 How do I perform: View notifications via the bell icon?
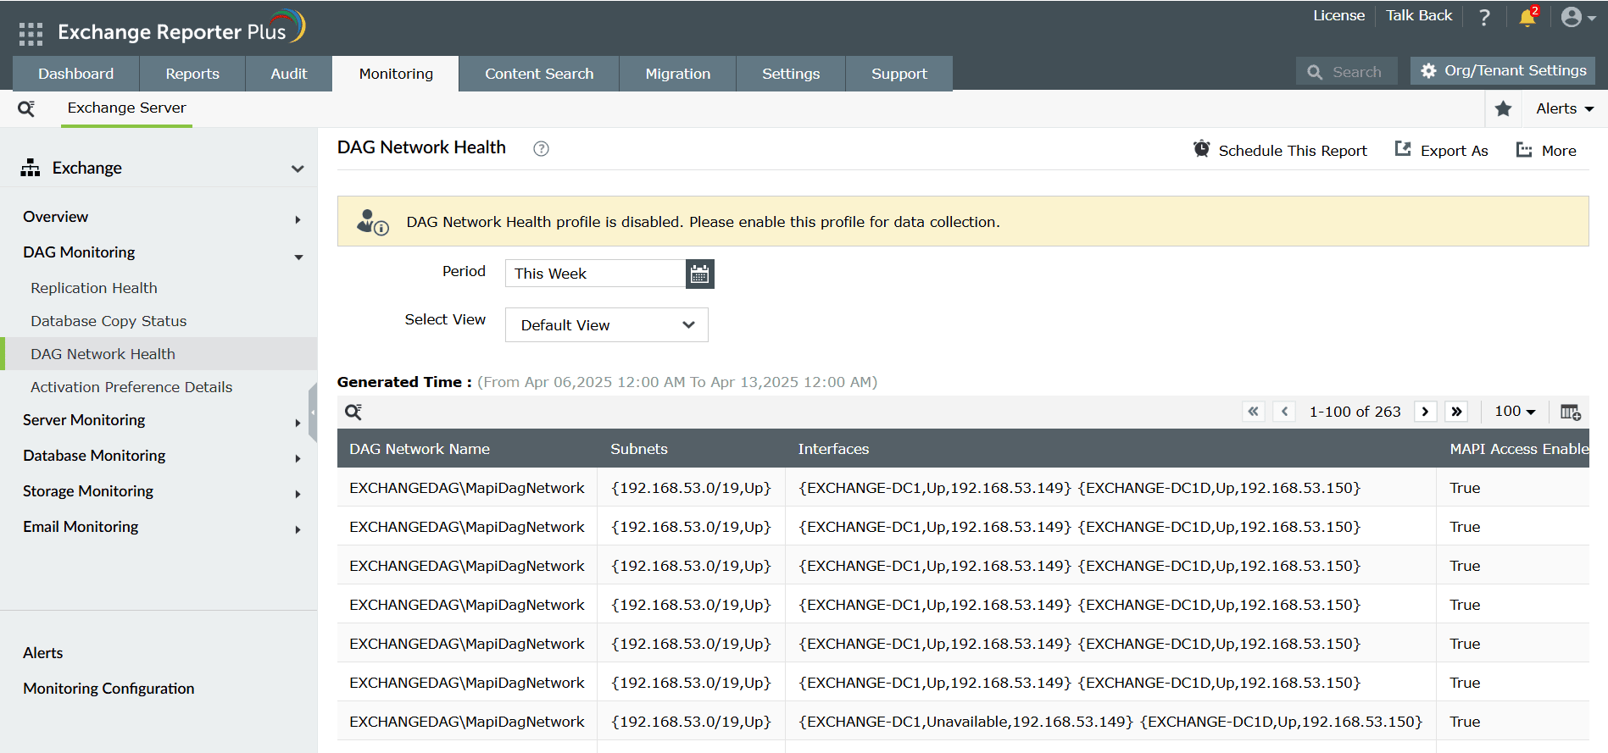1528,17
